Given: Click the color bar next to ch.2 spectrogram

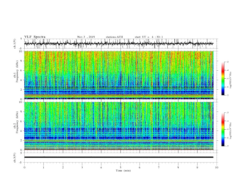Looking at the screenshot, I should pos(223,129).
